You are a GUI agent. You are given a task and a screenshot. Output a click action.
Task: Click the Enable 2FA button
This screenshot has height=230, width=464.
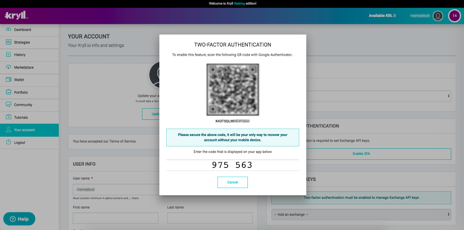(361, 154)
